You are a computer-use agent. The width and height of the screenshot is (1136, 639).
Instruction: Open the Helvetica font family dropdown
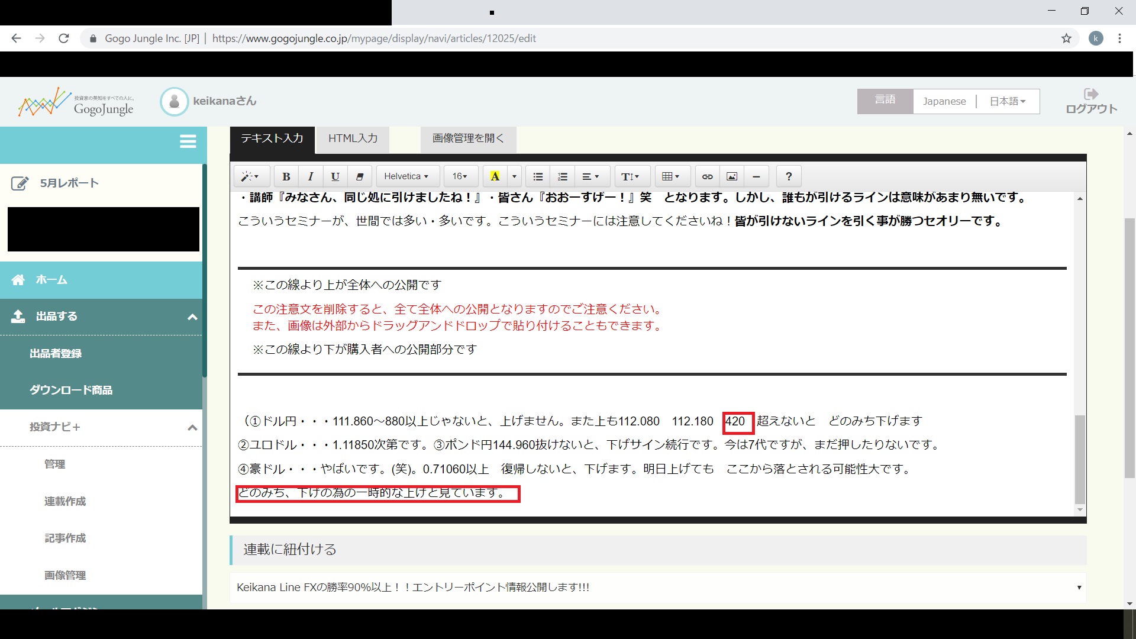pos(406,176)
